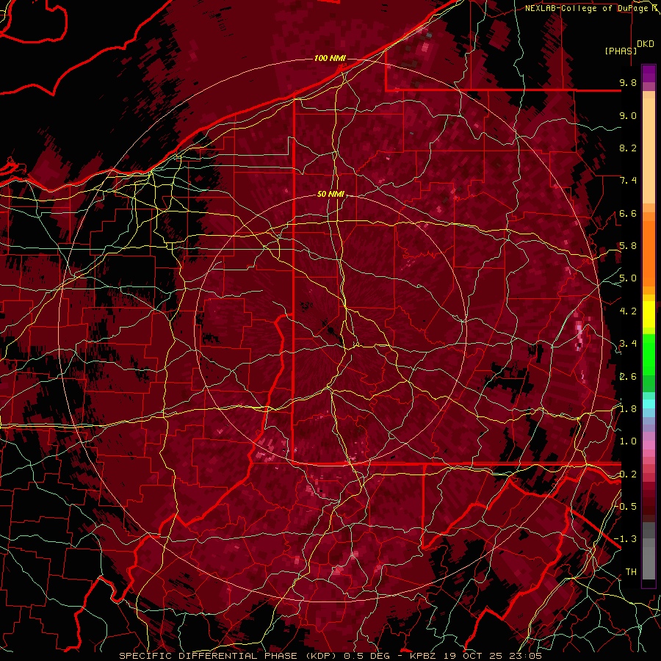The height and width of the screenshot is (661, 661).
Task: Select the 2.6 scale value
Action: (x=628, y=377)
